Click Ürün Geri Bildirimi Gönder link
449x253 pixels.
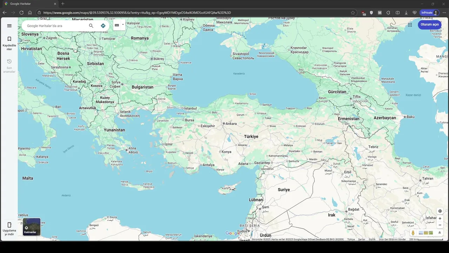(x=392, y=239)
